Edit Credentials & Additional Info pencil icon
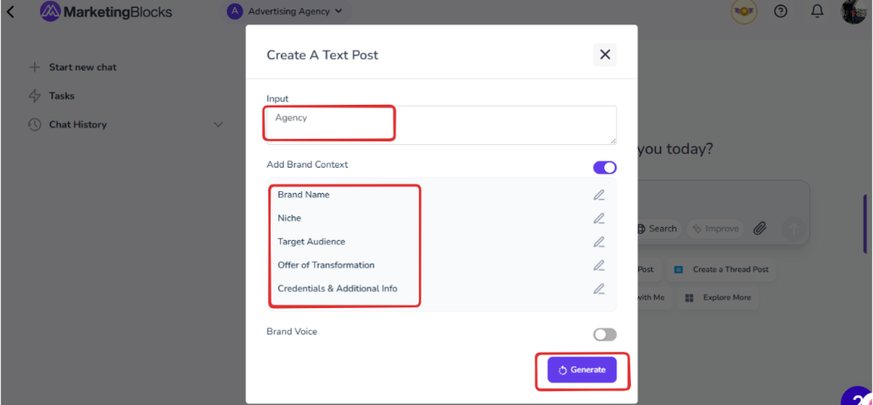Screen dimensions: 873x405 [599, 289]
